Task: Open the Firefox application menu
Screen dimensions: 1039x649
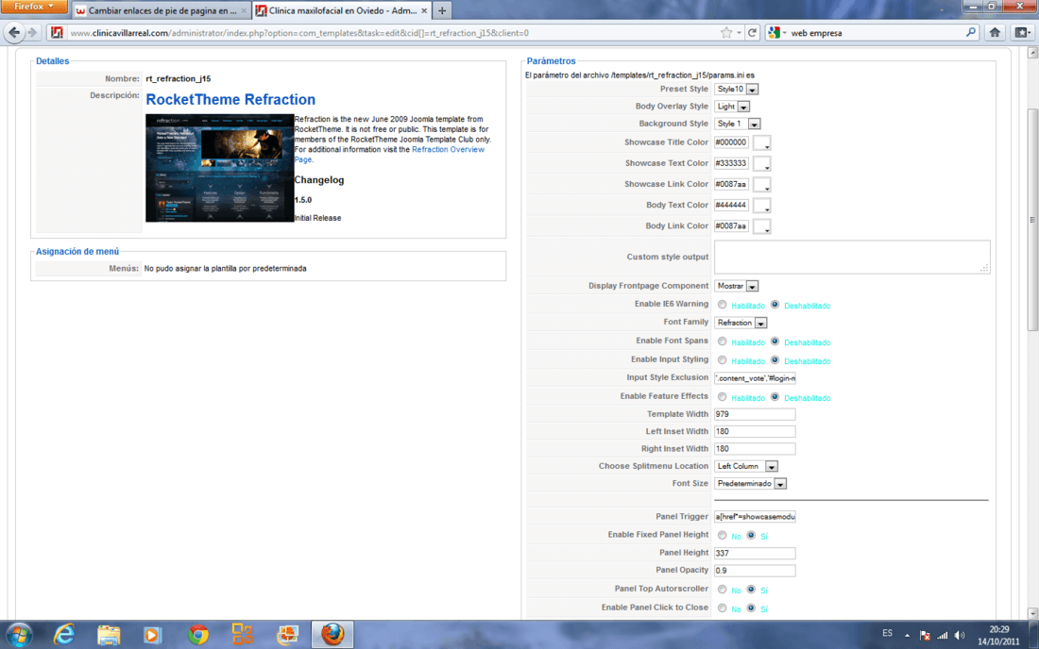Action: coord(34,7)
